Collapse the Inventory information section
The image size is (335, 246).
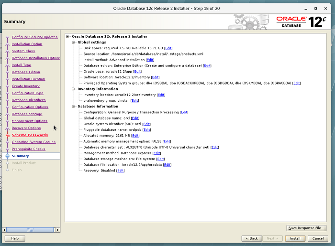(74, 89)
